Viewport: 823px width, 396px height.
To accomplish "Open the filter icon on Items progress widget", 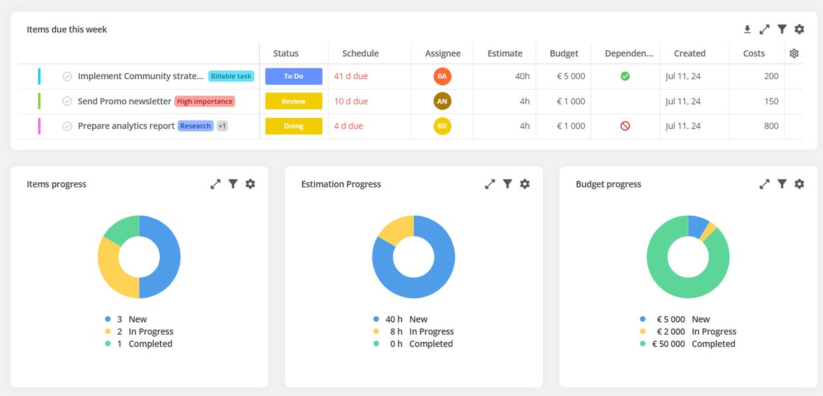I will point(233,183).
